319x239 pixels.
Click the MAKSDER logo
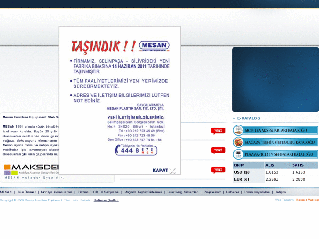tap(31, 170)
